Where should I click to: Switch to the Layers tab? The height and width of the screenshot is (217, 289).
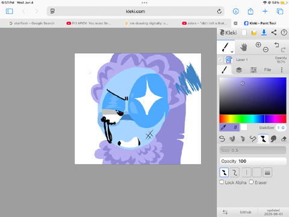[239, 70]
